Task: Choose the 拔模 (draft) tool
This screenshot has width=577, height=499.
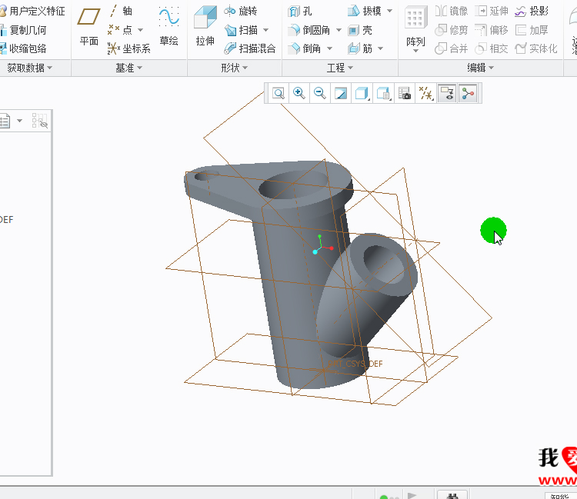Action: tap(365, 11)
